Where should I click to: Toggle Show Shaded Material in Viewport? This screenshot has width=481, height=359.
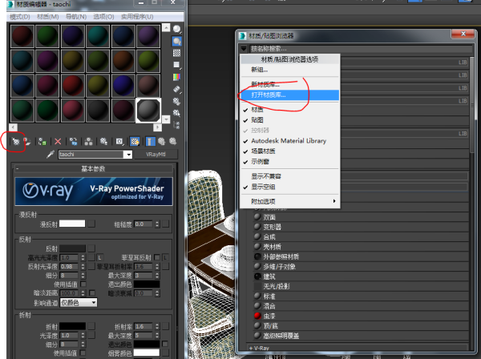(135, 141)
